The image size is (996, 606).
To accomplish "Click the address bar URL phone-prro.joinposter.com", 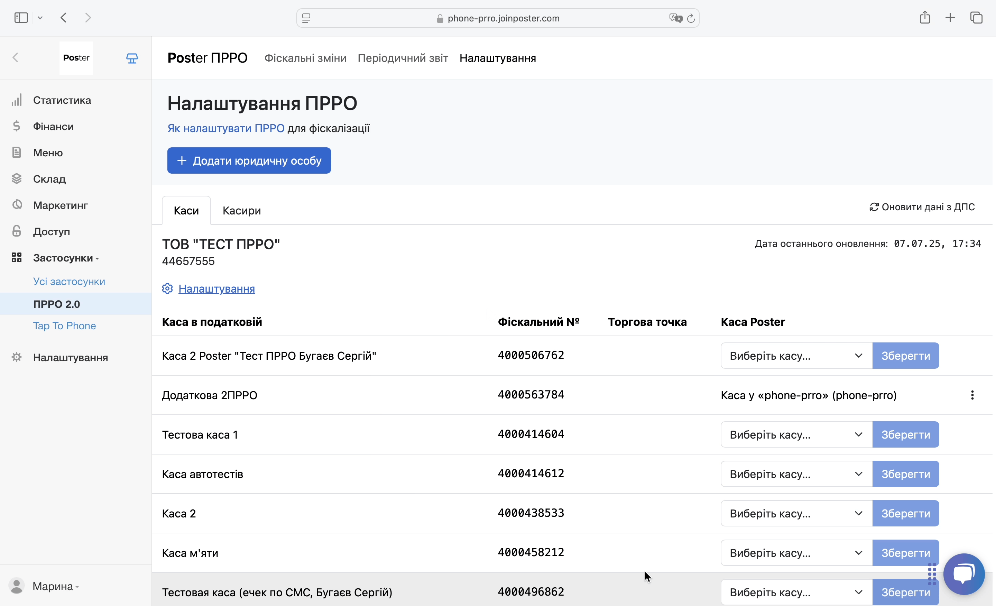I will [503, 18].
